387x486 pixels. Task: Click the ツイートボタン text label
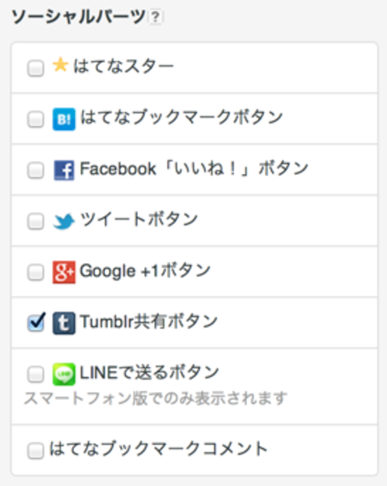click(x=139, y=220)
